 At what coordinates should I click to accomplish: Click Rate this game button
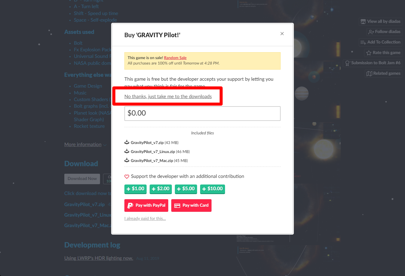pyautogui.click(x=383, y=52)
